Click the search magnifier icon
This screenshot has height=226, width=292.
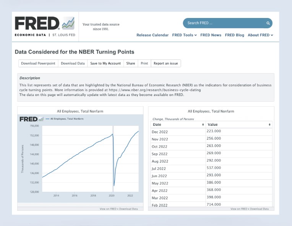[268, 23]
